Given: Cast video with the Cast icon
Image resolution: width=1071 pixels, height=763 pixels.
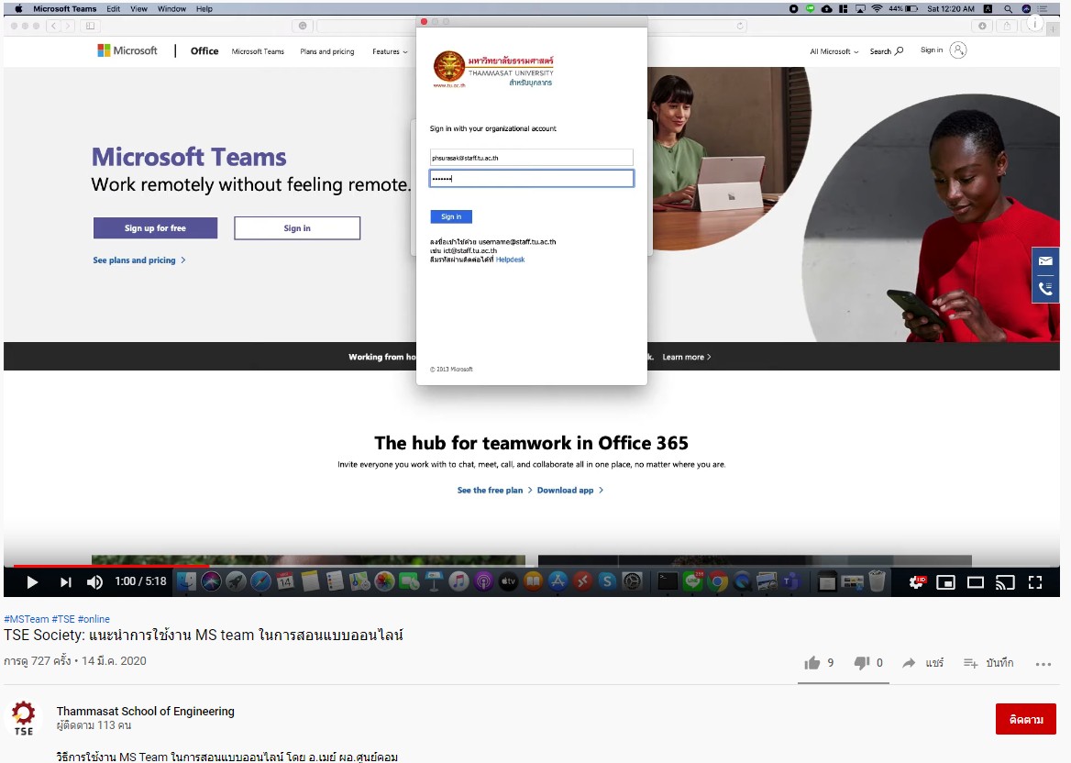Looking at the screenshot, I should [1005, 582].
